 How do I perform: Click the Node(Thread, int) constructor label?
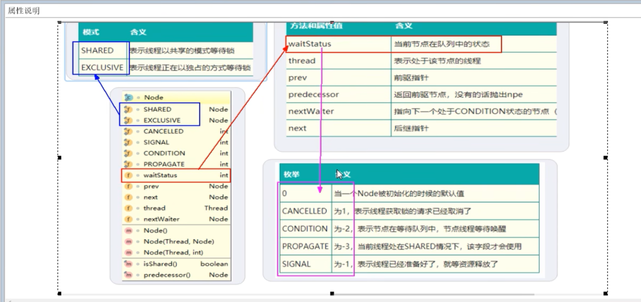(173, 253)
